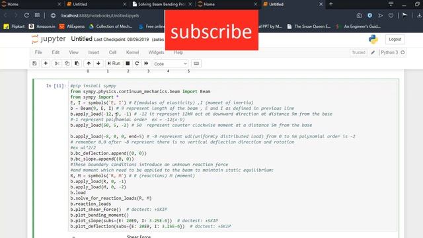
Task: Open the Flipkart bookmark
Action: tap(15, 26)
